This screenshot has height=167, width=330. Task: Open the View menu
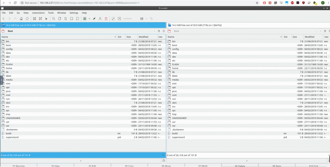click(26, 13)
